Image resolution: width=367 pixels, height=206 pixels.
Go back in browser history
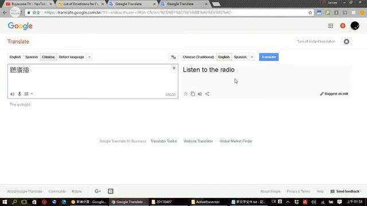pyautogui.click(x=5, y=13)
